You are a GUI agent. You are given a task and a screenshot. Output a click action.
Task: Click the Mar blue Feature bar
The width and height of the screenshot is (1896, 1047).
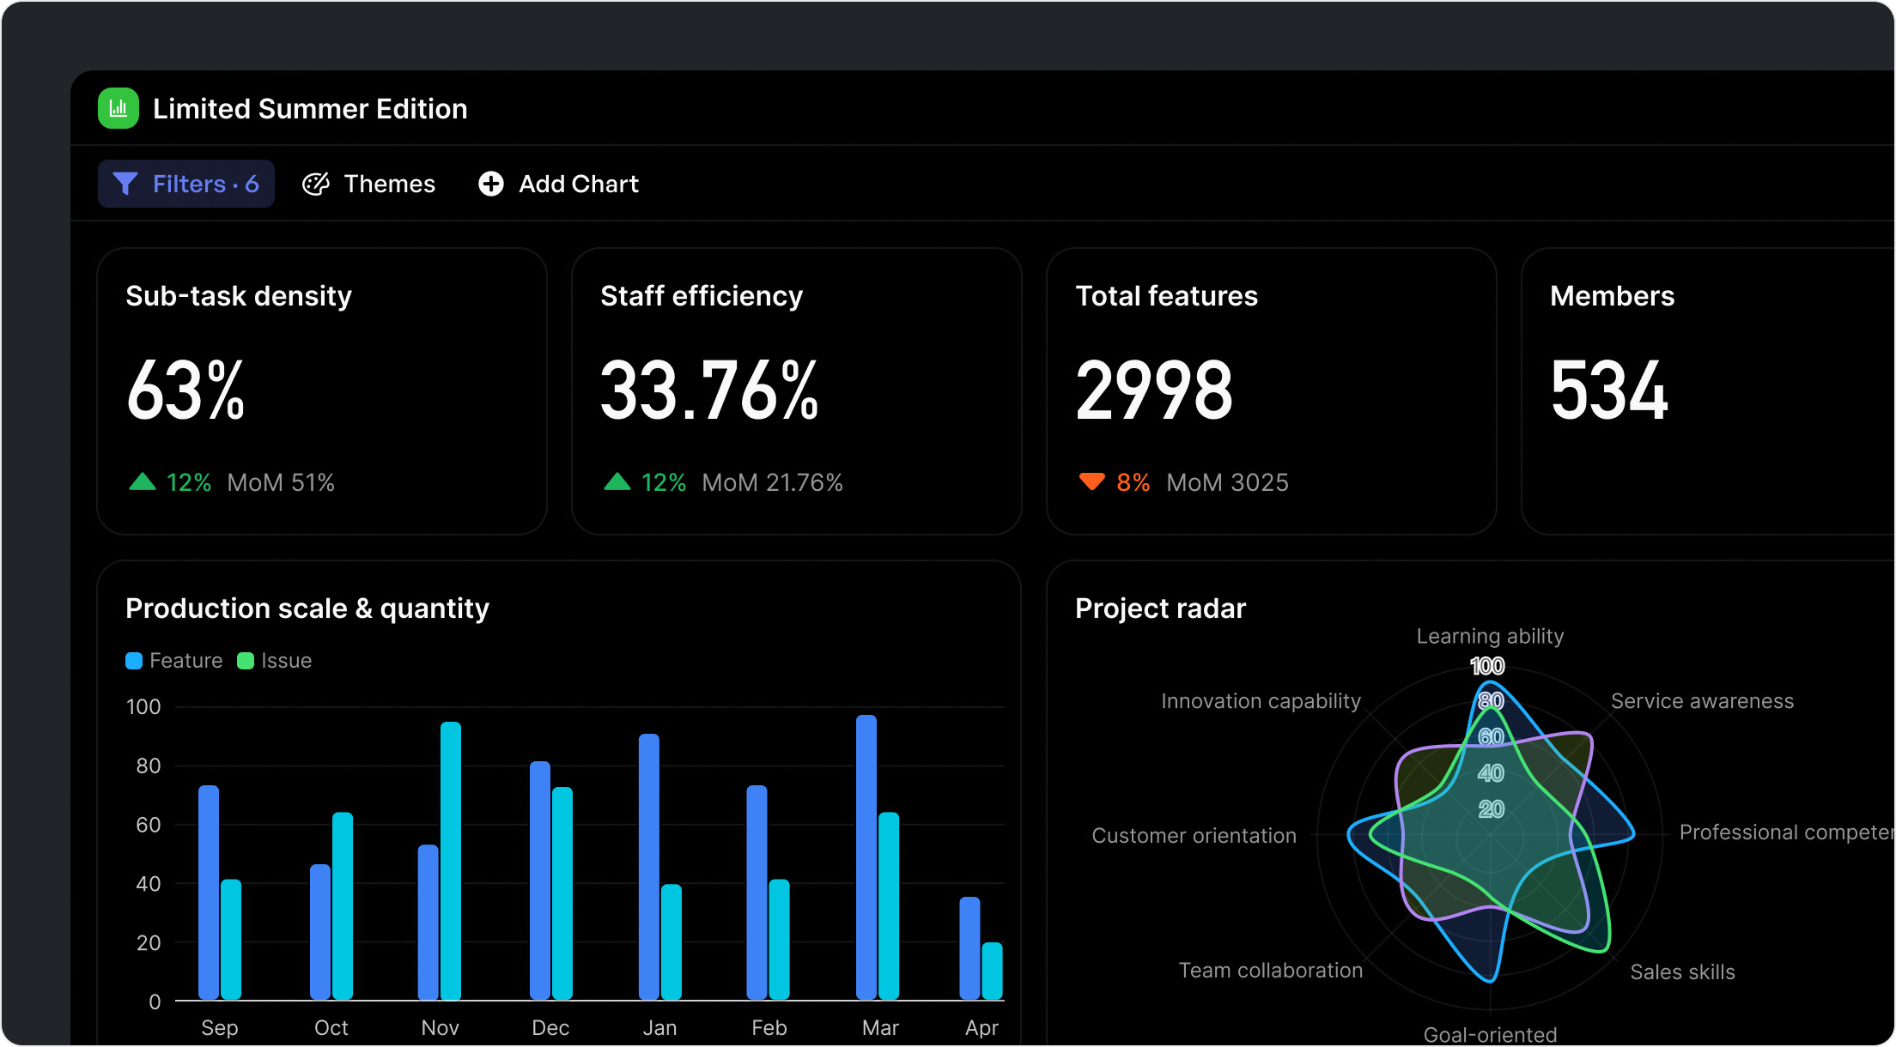click(x=866, y=856)
